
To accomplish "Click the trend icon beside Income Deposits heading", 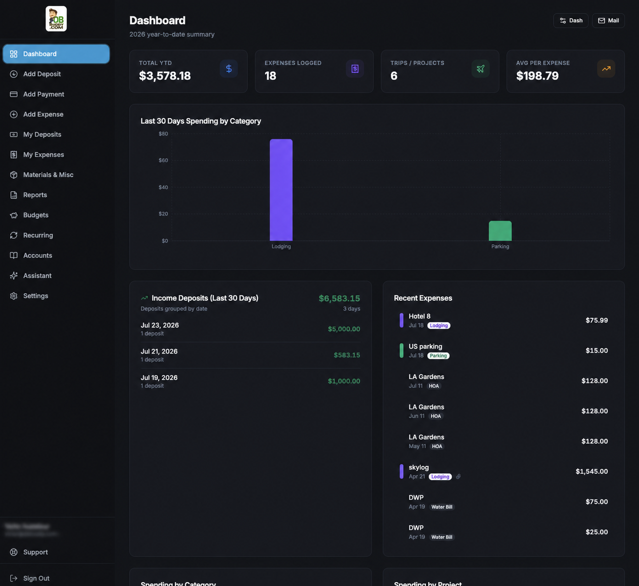I will (x=144, y=298).
